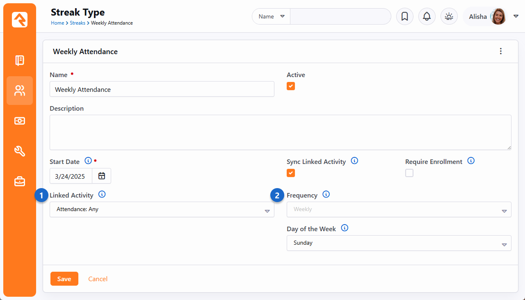
Task: Open the briefcase icon in sidebar
Action: coord(20,181)
